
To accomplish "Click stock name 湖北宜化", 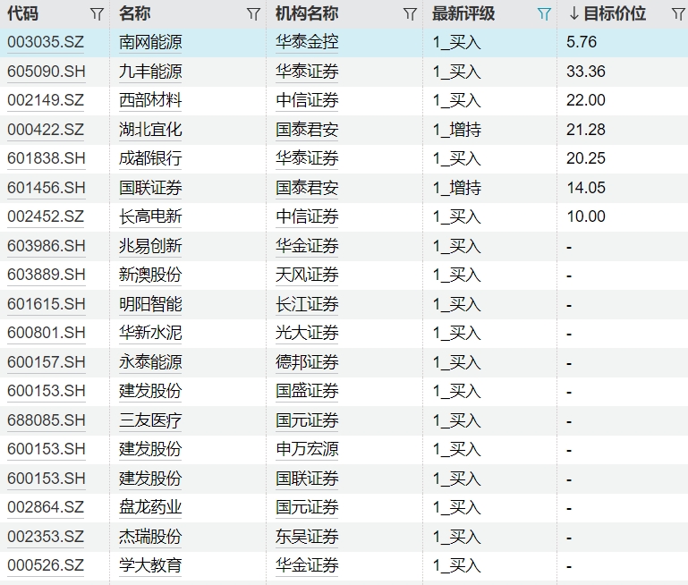I will coord(150,130).
